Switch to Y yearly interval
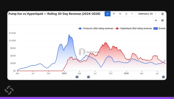Image resolution: width=174 pixels, height=99 pixels. tap(132, 14)
